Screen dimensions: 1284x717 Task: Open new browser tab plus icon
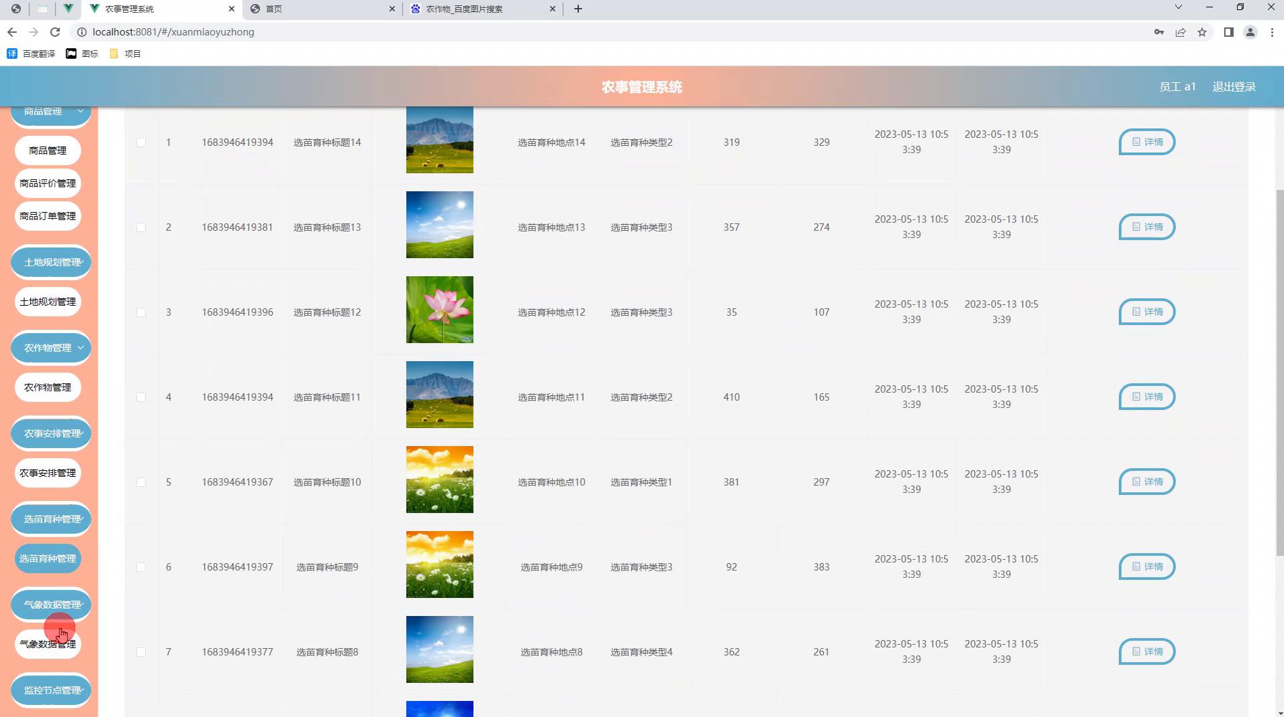pyautogui.click(x=578, y=9)
